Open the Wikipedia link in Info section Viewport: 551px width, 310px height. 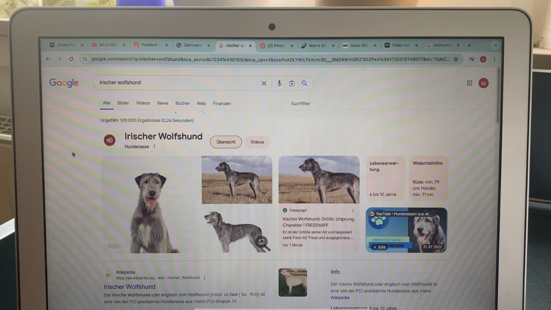point(340,298)
